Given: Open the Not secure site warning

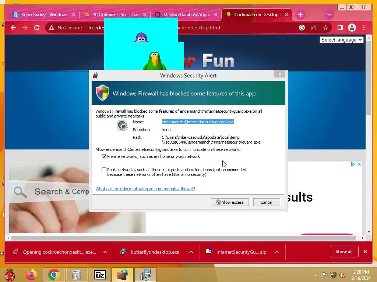Looking at the screenshot, I should coord(66,28).
